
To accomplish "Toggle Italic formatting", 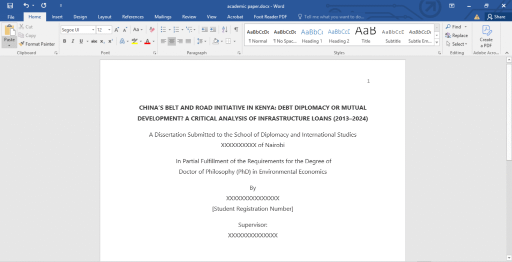I will coord(72,41).
